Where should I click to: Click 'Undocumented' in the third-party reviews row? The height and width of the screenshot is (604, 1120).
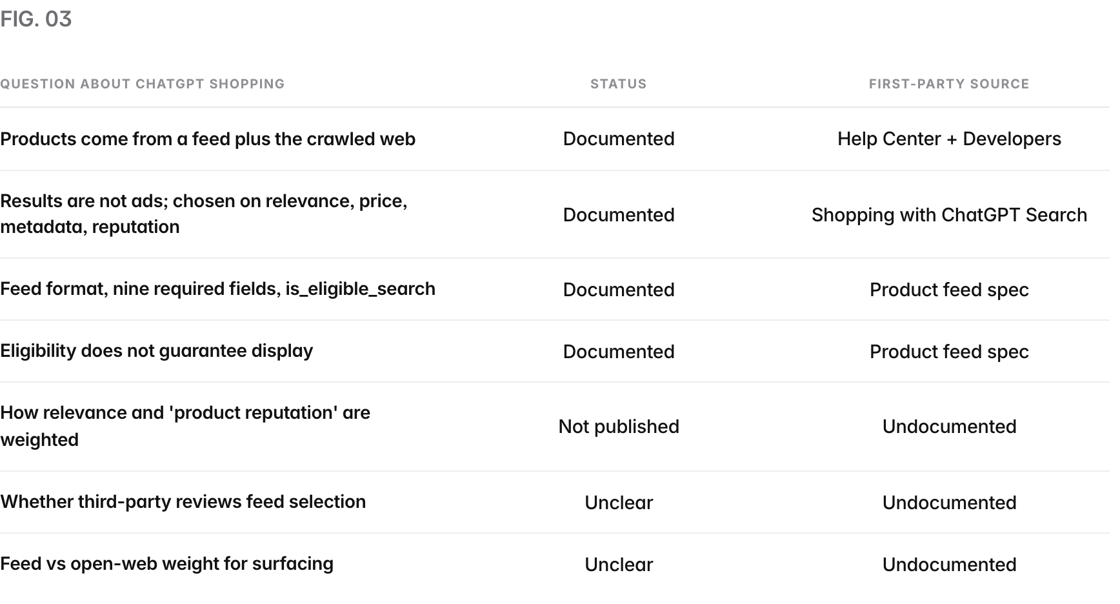949,503
